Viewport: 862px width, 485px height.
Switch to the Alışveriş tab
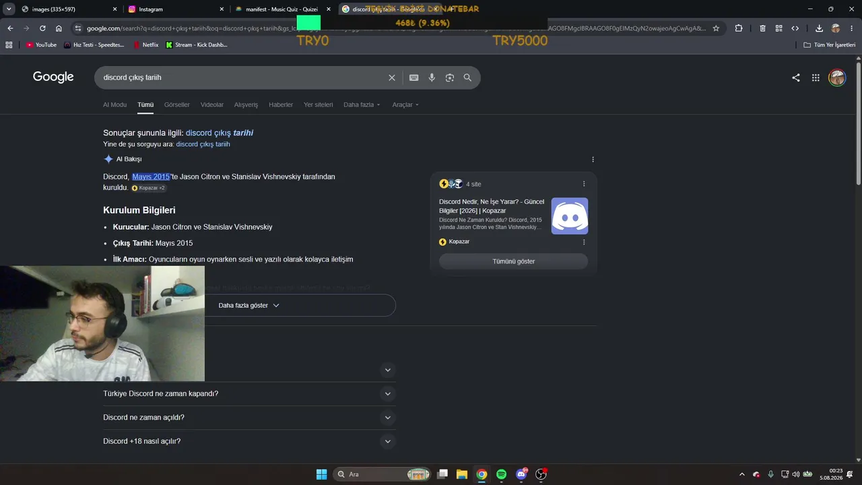click(246, 104)
